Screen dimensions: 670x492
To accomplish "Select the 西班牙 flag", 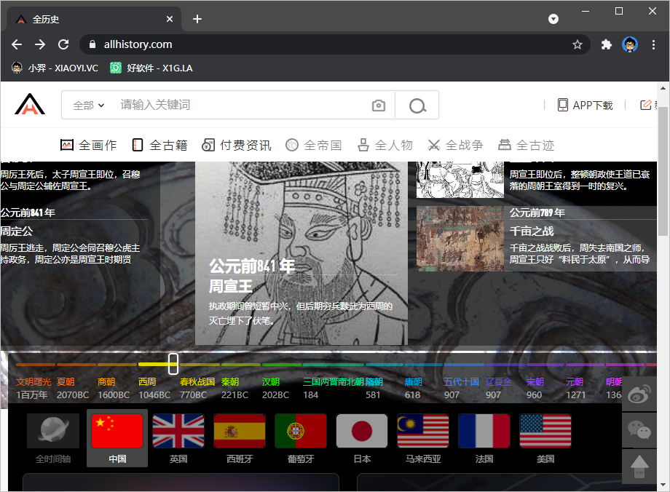I will tap(240, 431).
